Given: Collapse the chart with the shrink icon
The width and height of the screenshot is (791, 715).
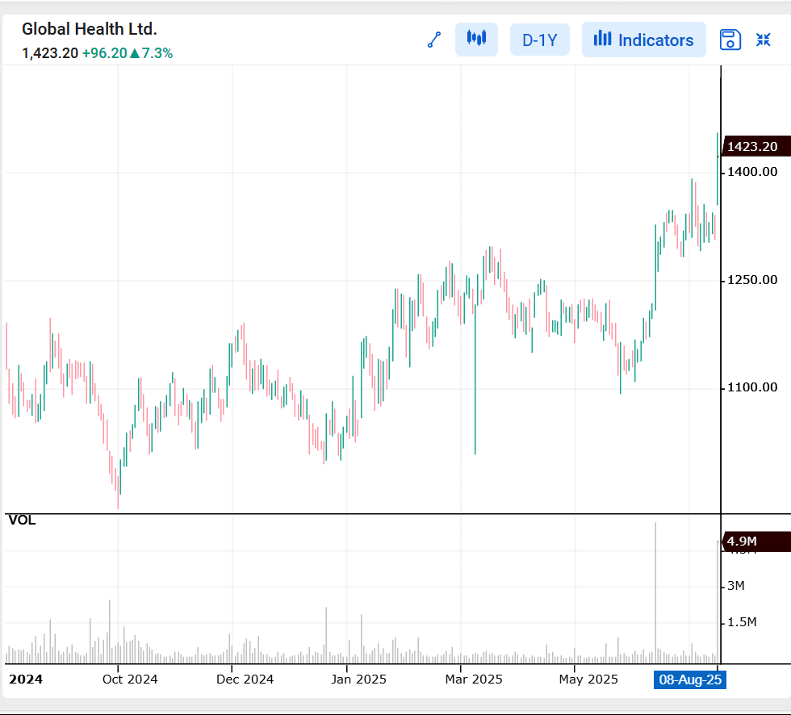Looking at the screenshot, I should [764, 40].
